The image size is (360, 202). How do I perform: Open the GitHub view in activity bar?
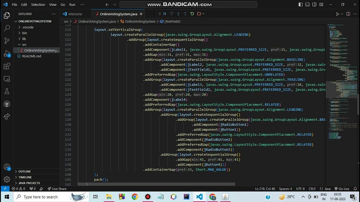click(x=7, y=104)
